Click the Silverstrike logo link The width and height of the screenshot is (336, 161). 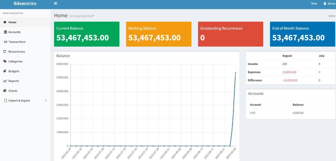tap(25, 4)
